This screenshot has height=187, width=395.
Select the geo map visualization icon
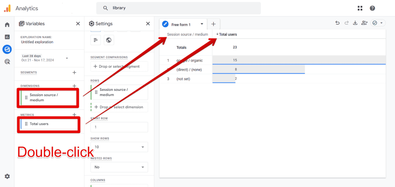(109, 40)
